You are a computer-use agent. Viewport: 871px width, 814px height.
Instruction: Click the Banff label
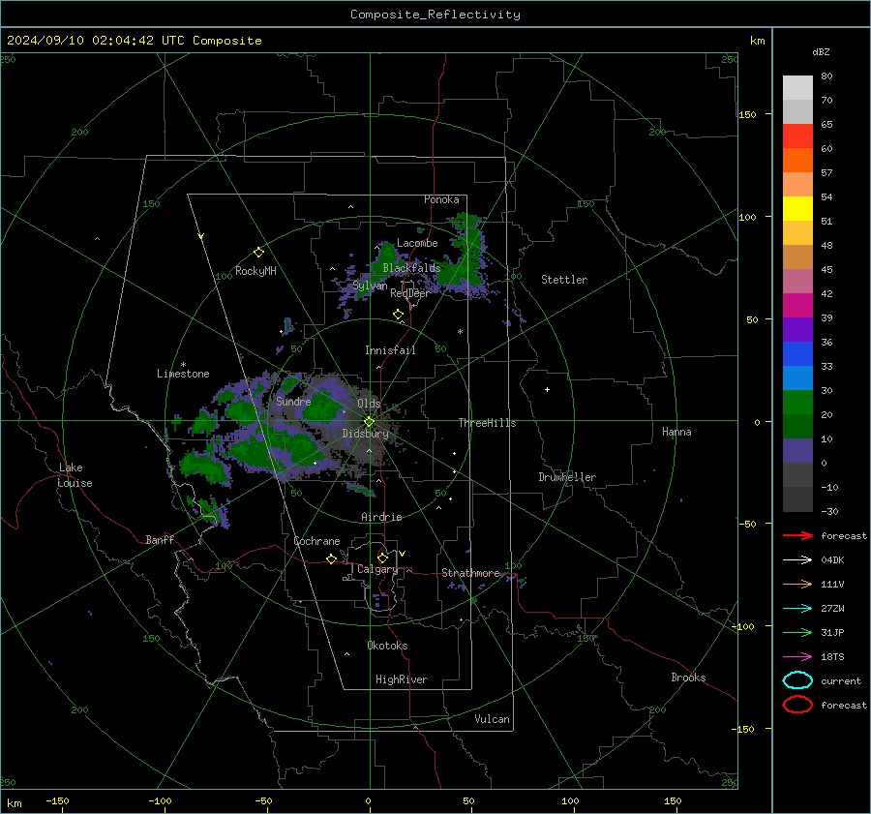[x=160, y=540]
